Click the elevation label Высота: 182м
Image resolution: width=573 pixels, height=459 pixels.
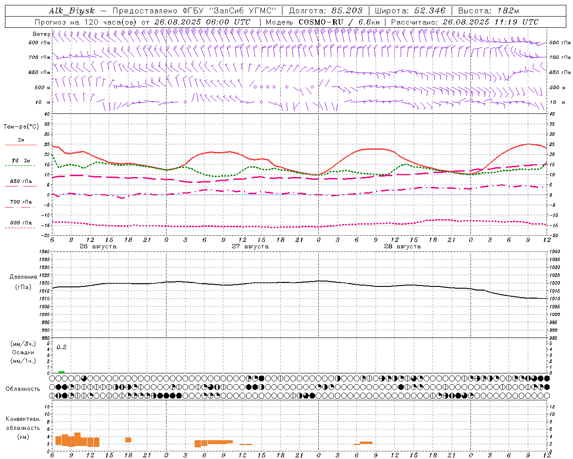point(488,11)
